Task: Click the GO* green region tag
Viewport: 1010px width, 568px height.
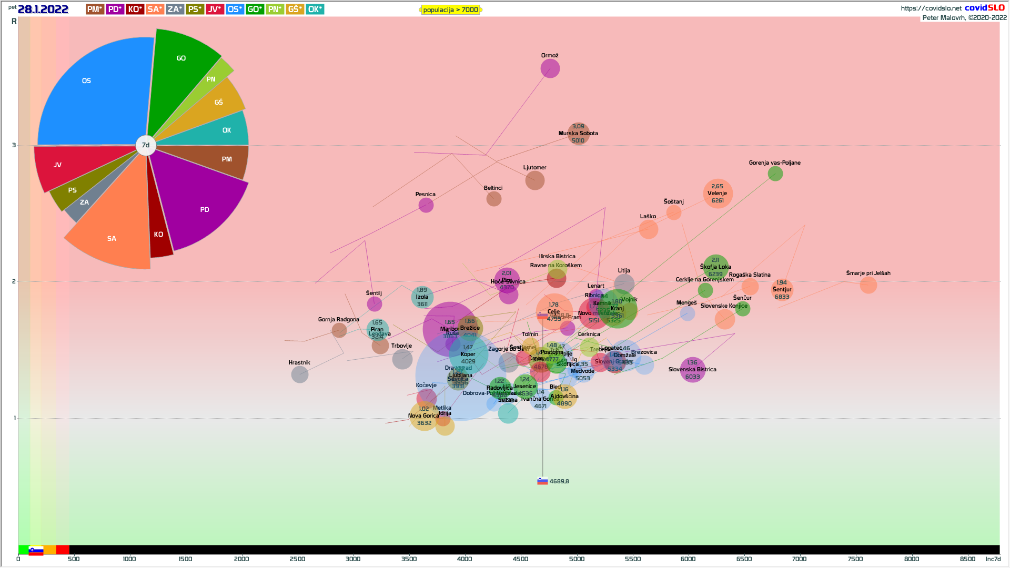Action: pos(255,9)
